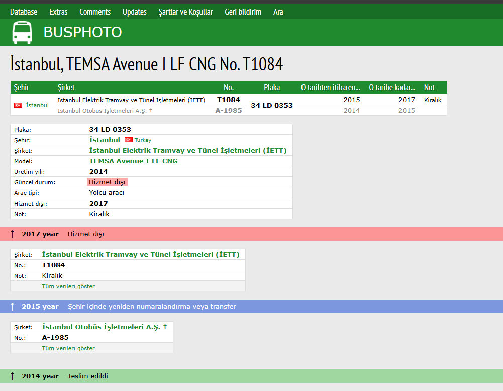The image size is (503, 391).
Task: Click the Turkish flag beside İstanbul in table
Action: (x=18, y=105)
